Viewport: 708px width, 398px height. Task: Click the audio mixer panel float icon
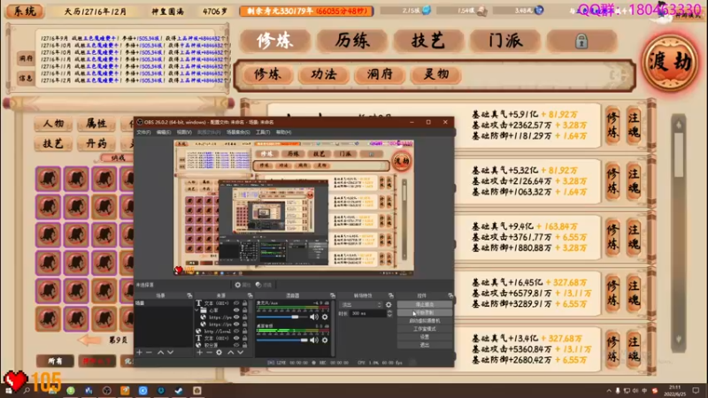333,295
